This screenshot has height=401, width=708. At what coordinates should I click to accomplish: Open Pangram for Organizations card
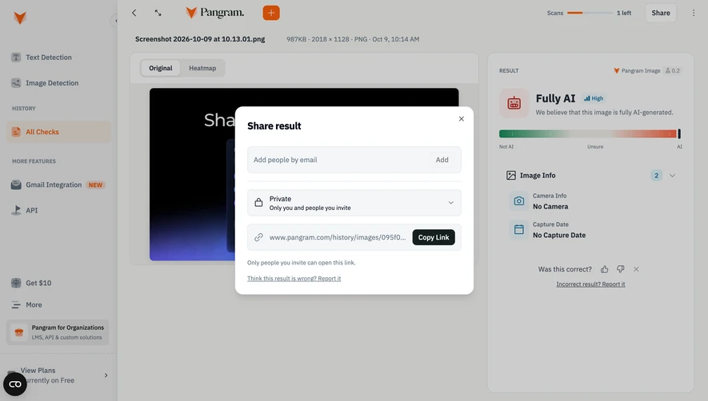coord(58,332)
